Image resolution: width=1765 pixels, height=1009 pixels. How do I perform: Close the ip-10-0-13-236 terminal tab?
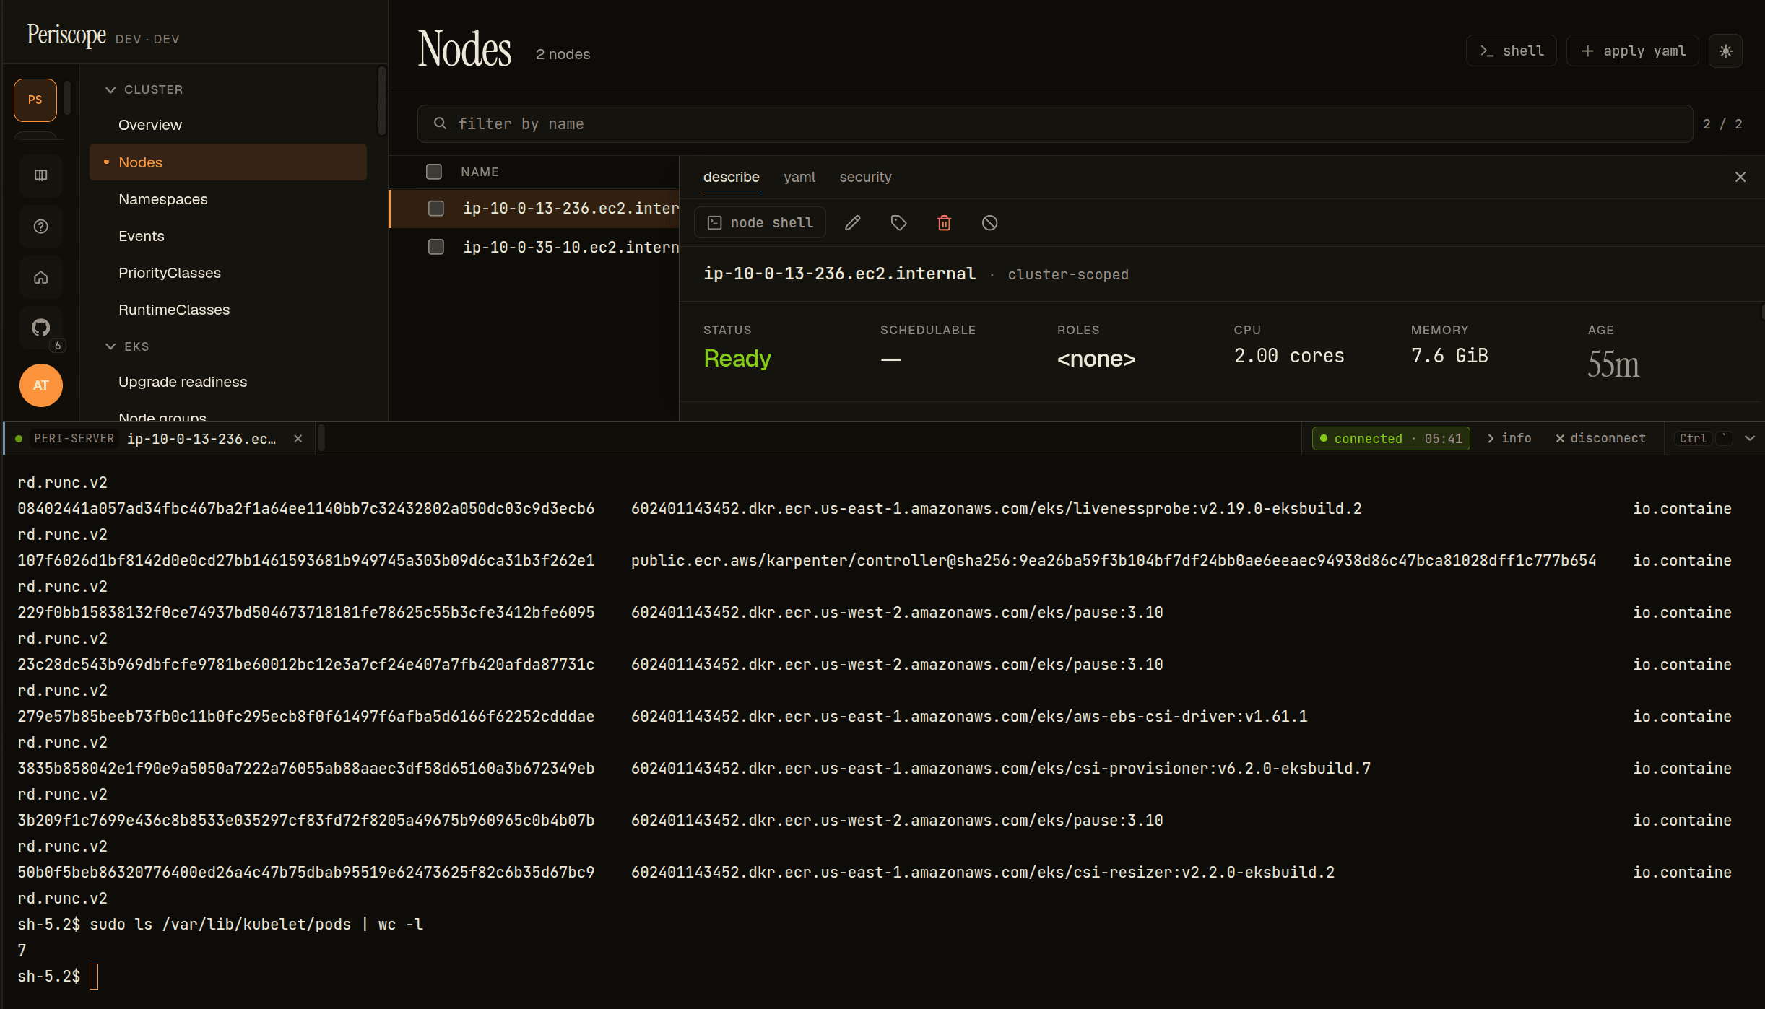coord(298,439)
